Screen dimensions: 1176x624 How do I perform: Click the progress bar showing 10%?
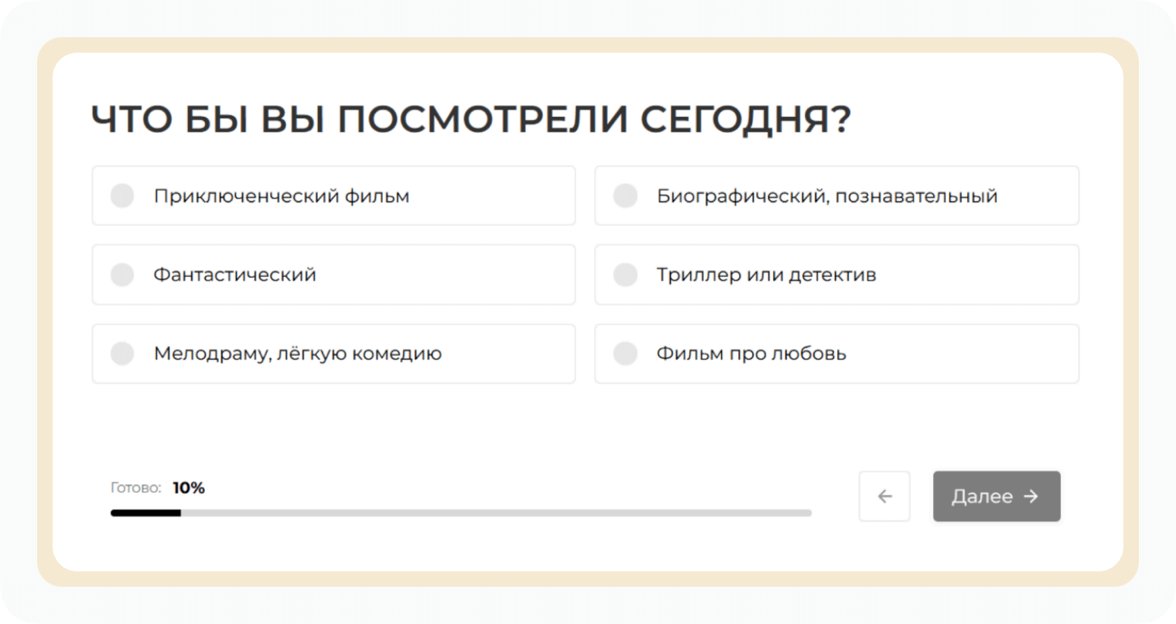[460, 513]
